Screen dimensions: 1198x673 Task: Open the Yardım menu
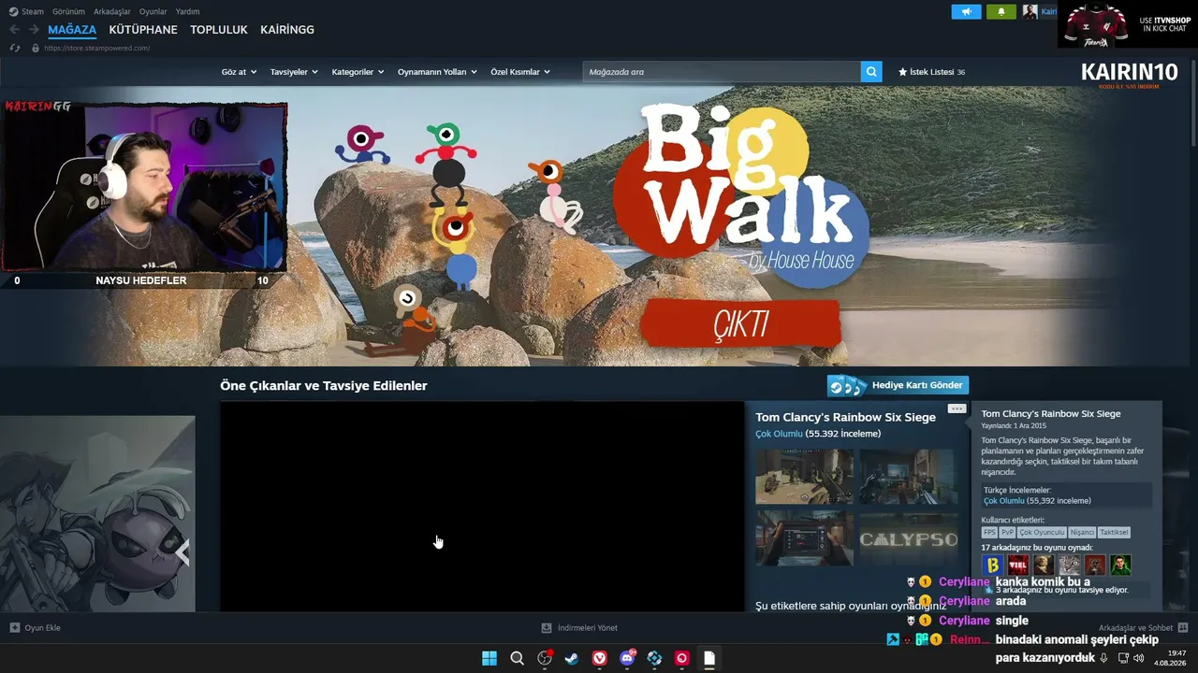click(x=187, y=11)
